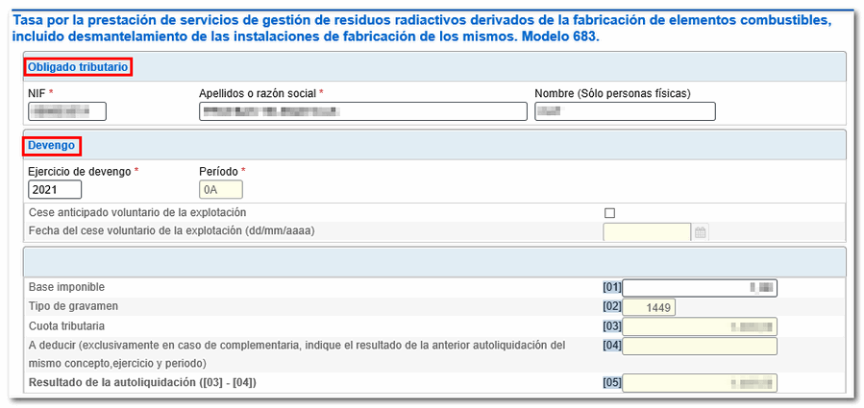Click the Devengo section header
The width and height of the screenshot is (864, 408).
click(52, 145)
